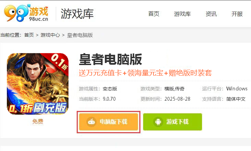Click the large 游戏库 header title

click(77, 14)
